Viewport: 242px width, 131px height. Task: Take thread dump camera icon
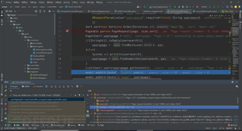[6, 118]
